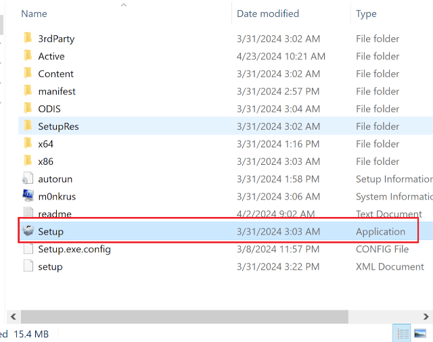This screenshot has height=342, width=433.
Task: Select the readme text document icon
Action: coord(28,212)
